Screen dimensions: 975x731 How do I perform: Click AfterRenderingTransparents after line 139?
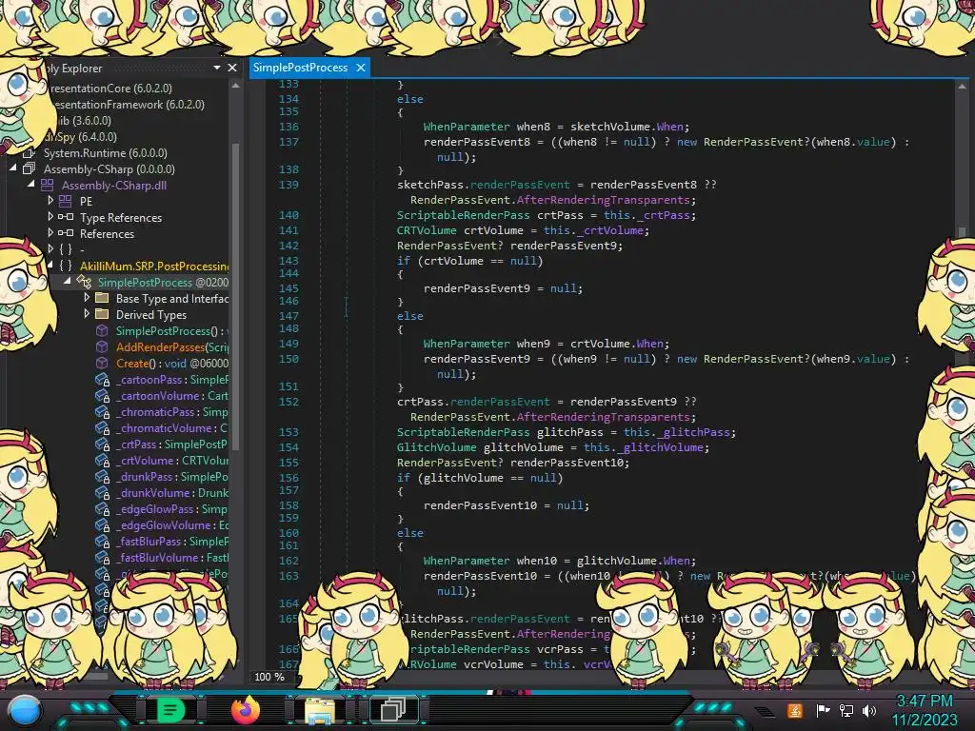(603, 200)
